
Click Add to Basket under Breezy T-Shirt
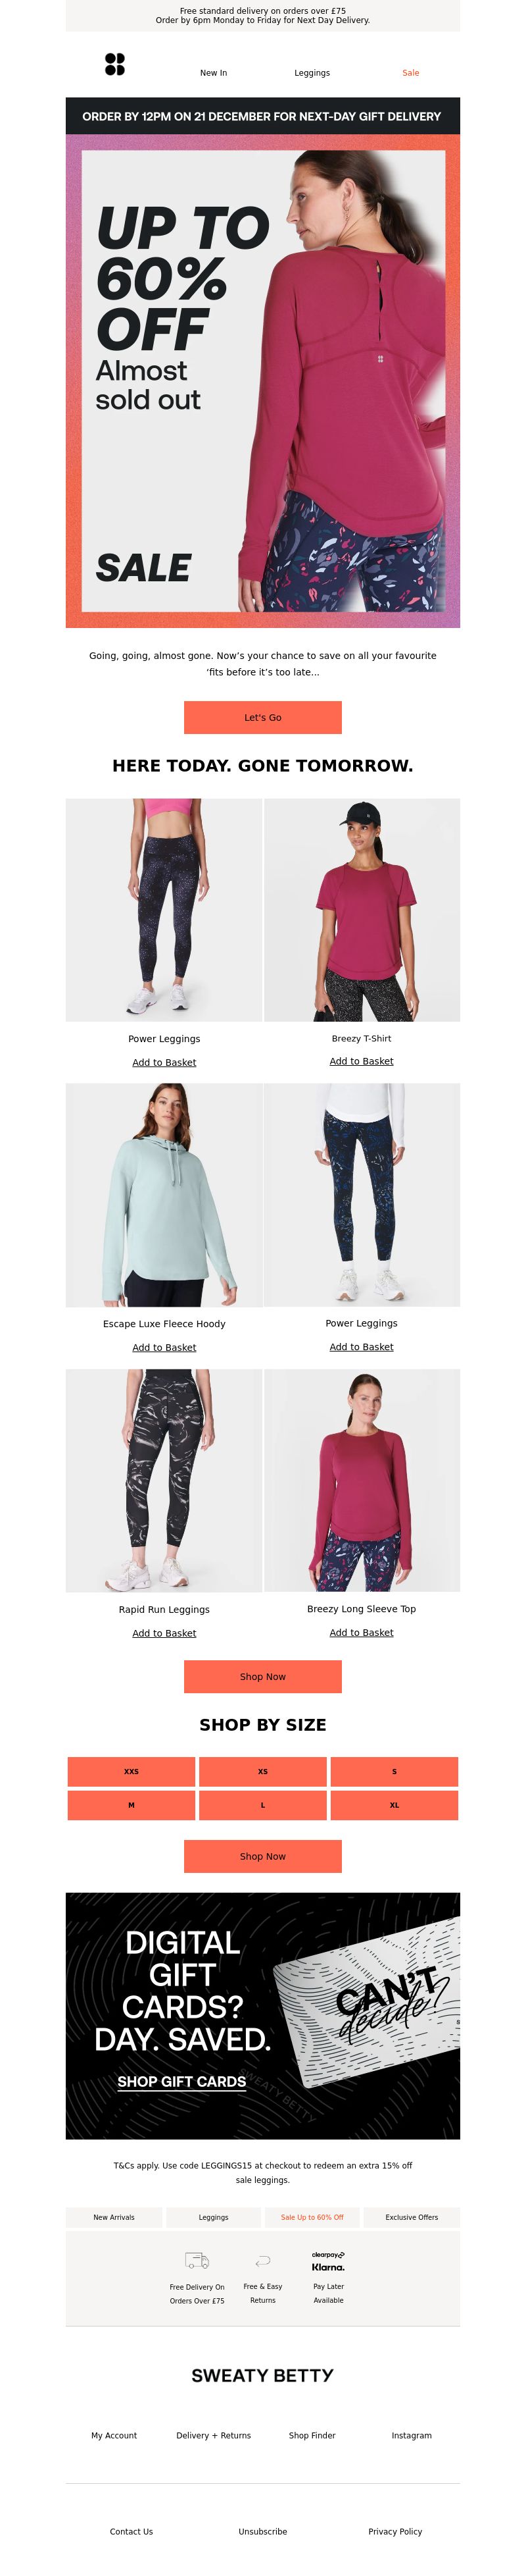[362, 1061]
